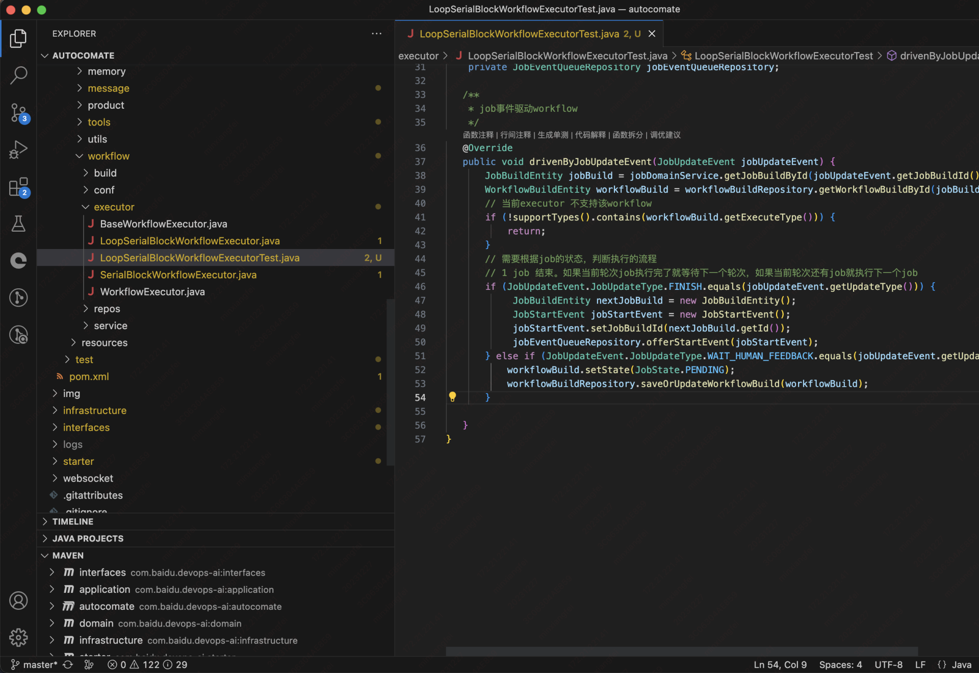Click the synchronize changes icon in status bar
This screenshot has width=979, height=673.
click(x=68, y=664)
